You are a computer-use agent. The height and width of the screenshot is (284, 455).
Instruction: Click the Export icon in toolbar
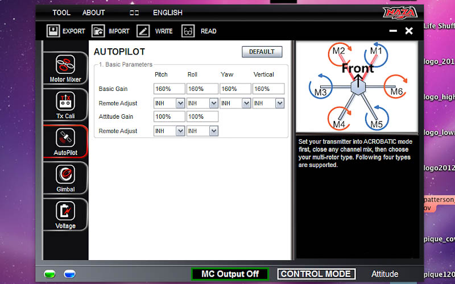point(53,31)
